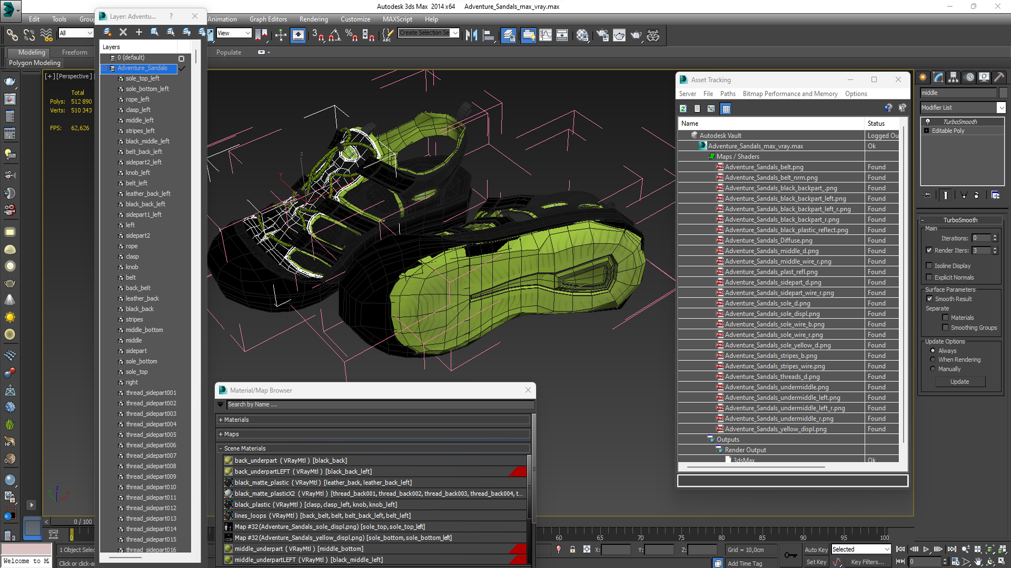Click the time slider 0 / 100 handle

tap(82, 522)
